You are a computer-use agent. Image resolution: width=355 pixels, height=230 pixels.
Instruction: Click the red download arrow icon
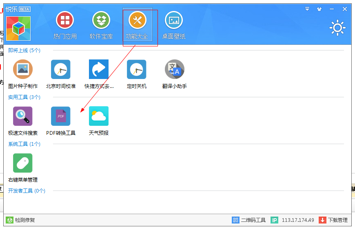click(x=322, y=220)
